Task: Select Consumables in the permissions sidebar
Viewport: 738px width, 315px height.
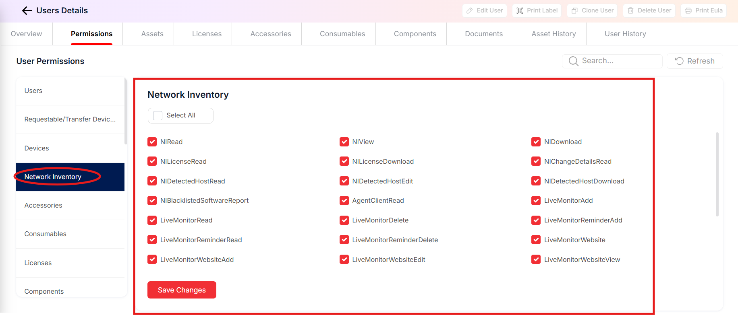Action: click(70, 234)
